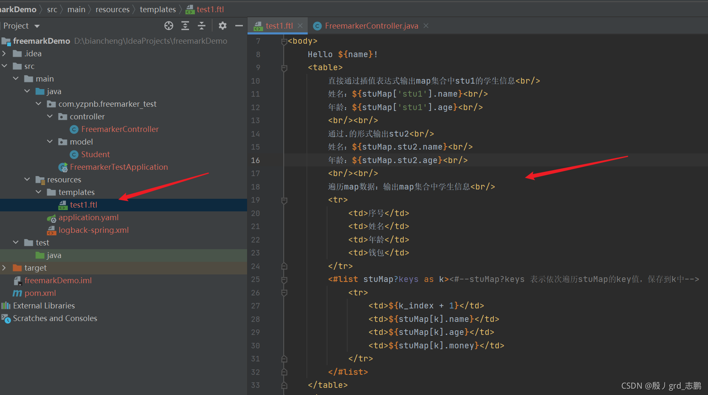Switch to test1.ftl editor tab
This screenshot has height=395, width=708.
pos(279,26)
